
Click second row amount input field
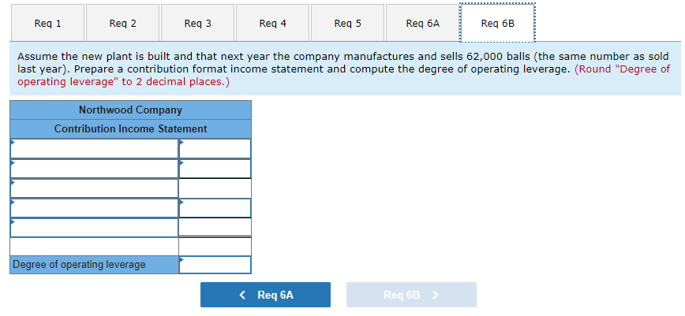pyautogui.click(x=215, y=169)
